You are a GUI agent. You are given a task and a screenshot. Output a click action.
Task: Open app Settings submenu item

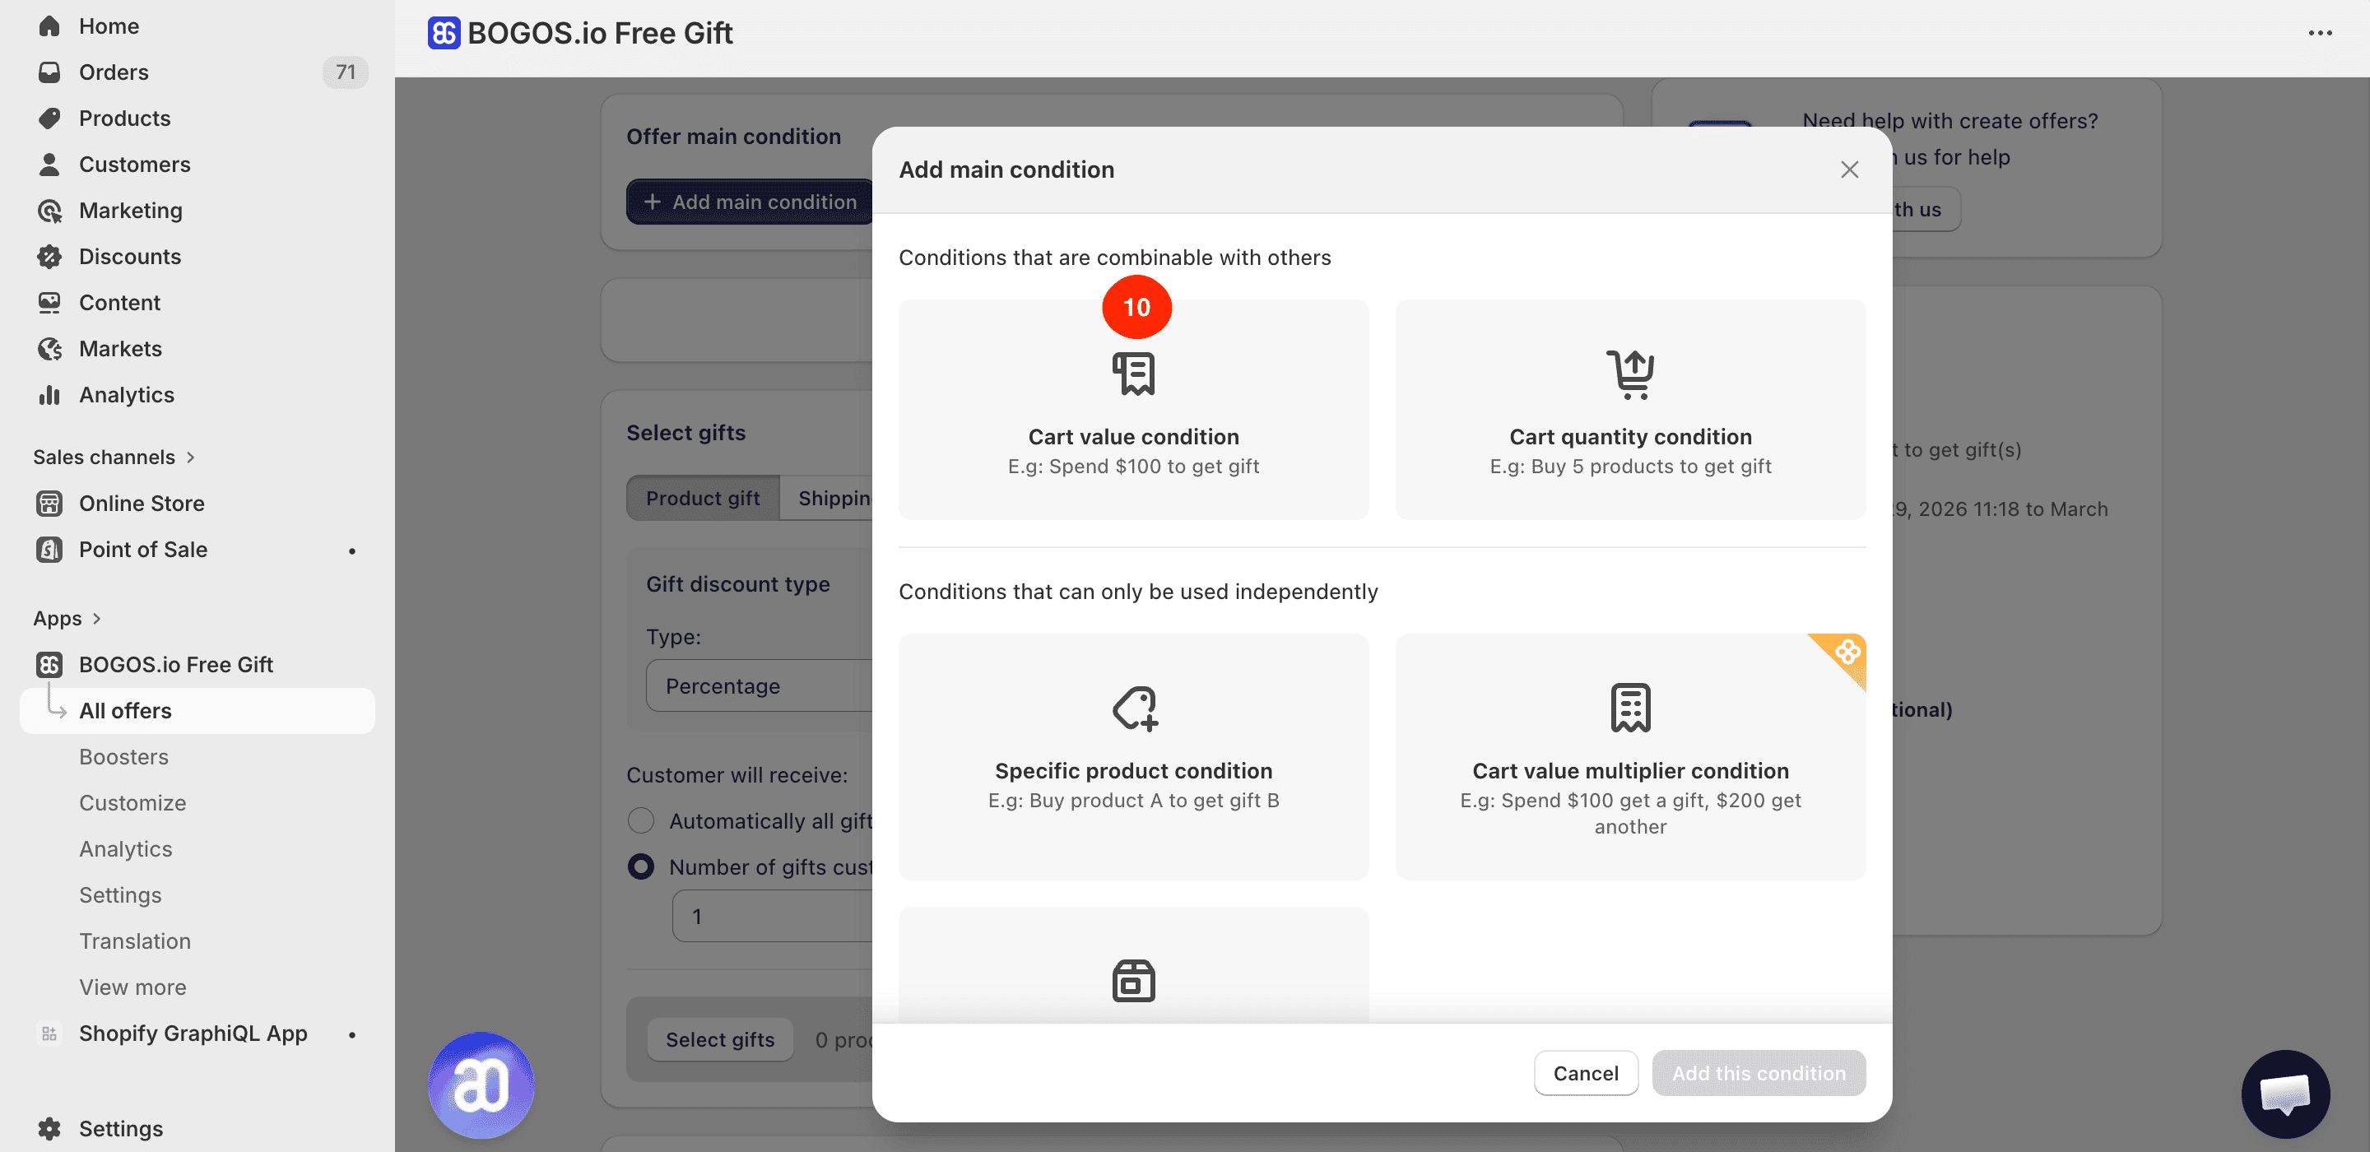coord(119,894)
